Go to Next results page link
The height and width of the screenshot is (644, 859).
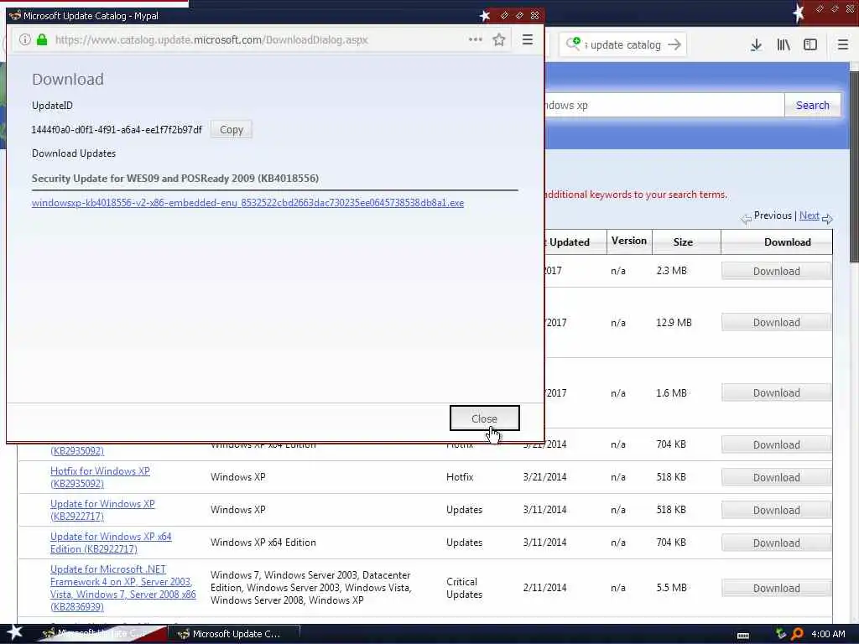point(810,216)
